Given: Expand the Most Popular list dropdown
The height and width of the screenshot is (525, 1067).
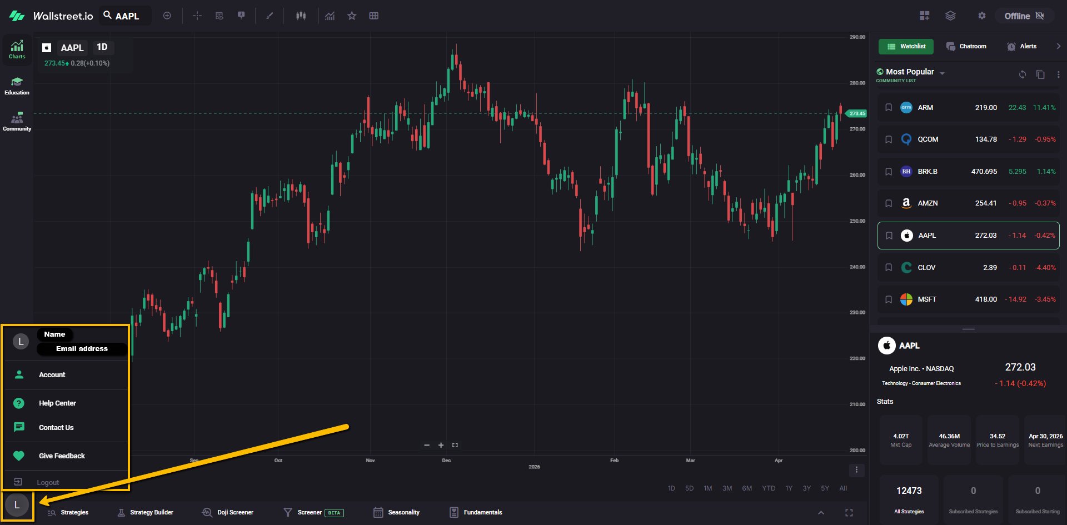Looking at the screenshot, I should point(942,73).
